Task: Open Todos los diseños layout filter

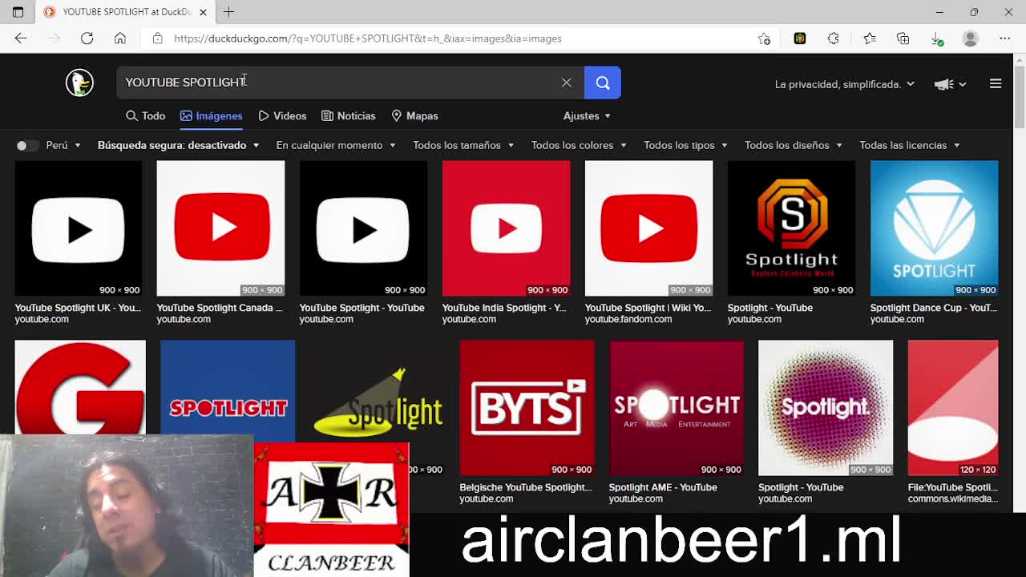Action: tap(794, 145)
